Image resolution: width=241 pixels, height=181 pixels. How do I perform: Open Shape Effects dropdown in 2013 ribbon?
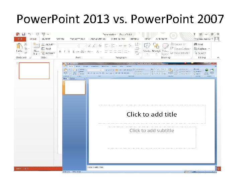pyautogui.click(x=180, y=53)
